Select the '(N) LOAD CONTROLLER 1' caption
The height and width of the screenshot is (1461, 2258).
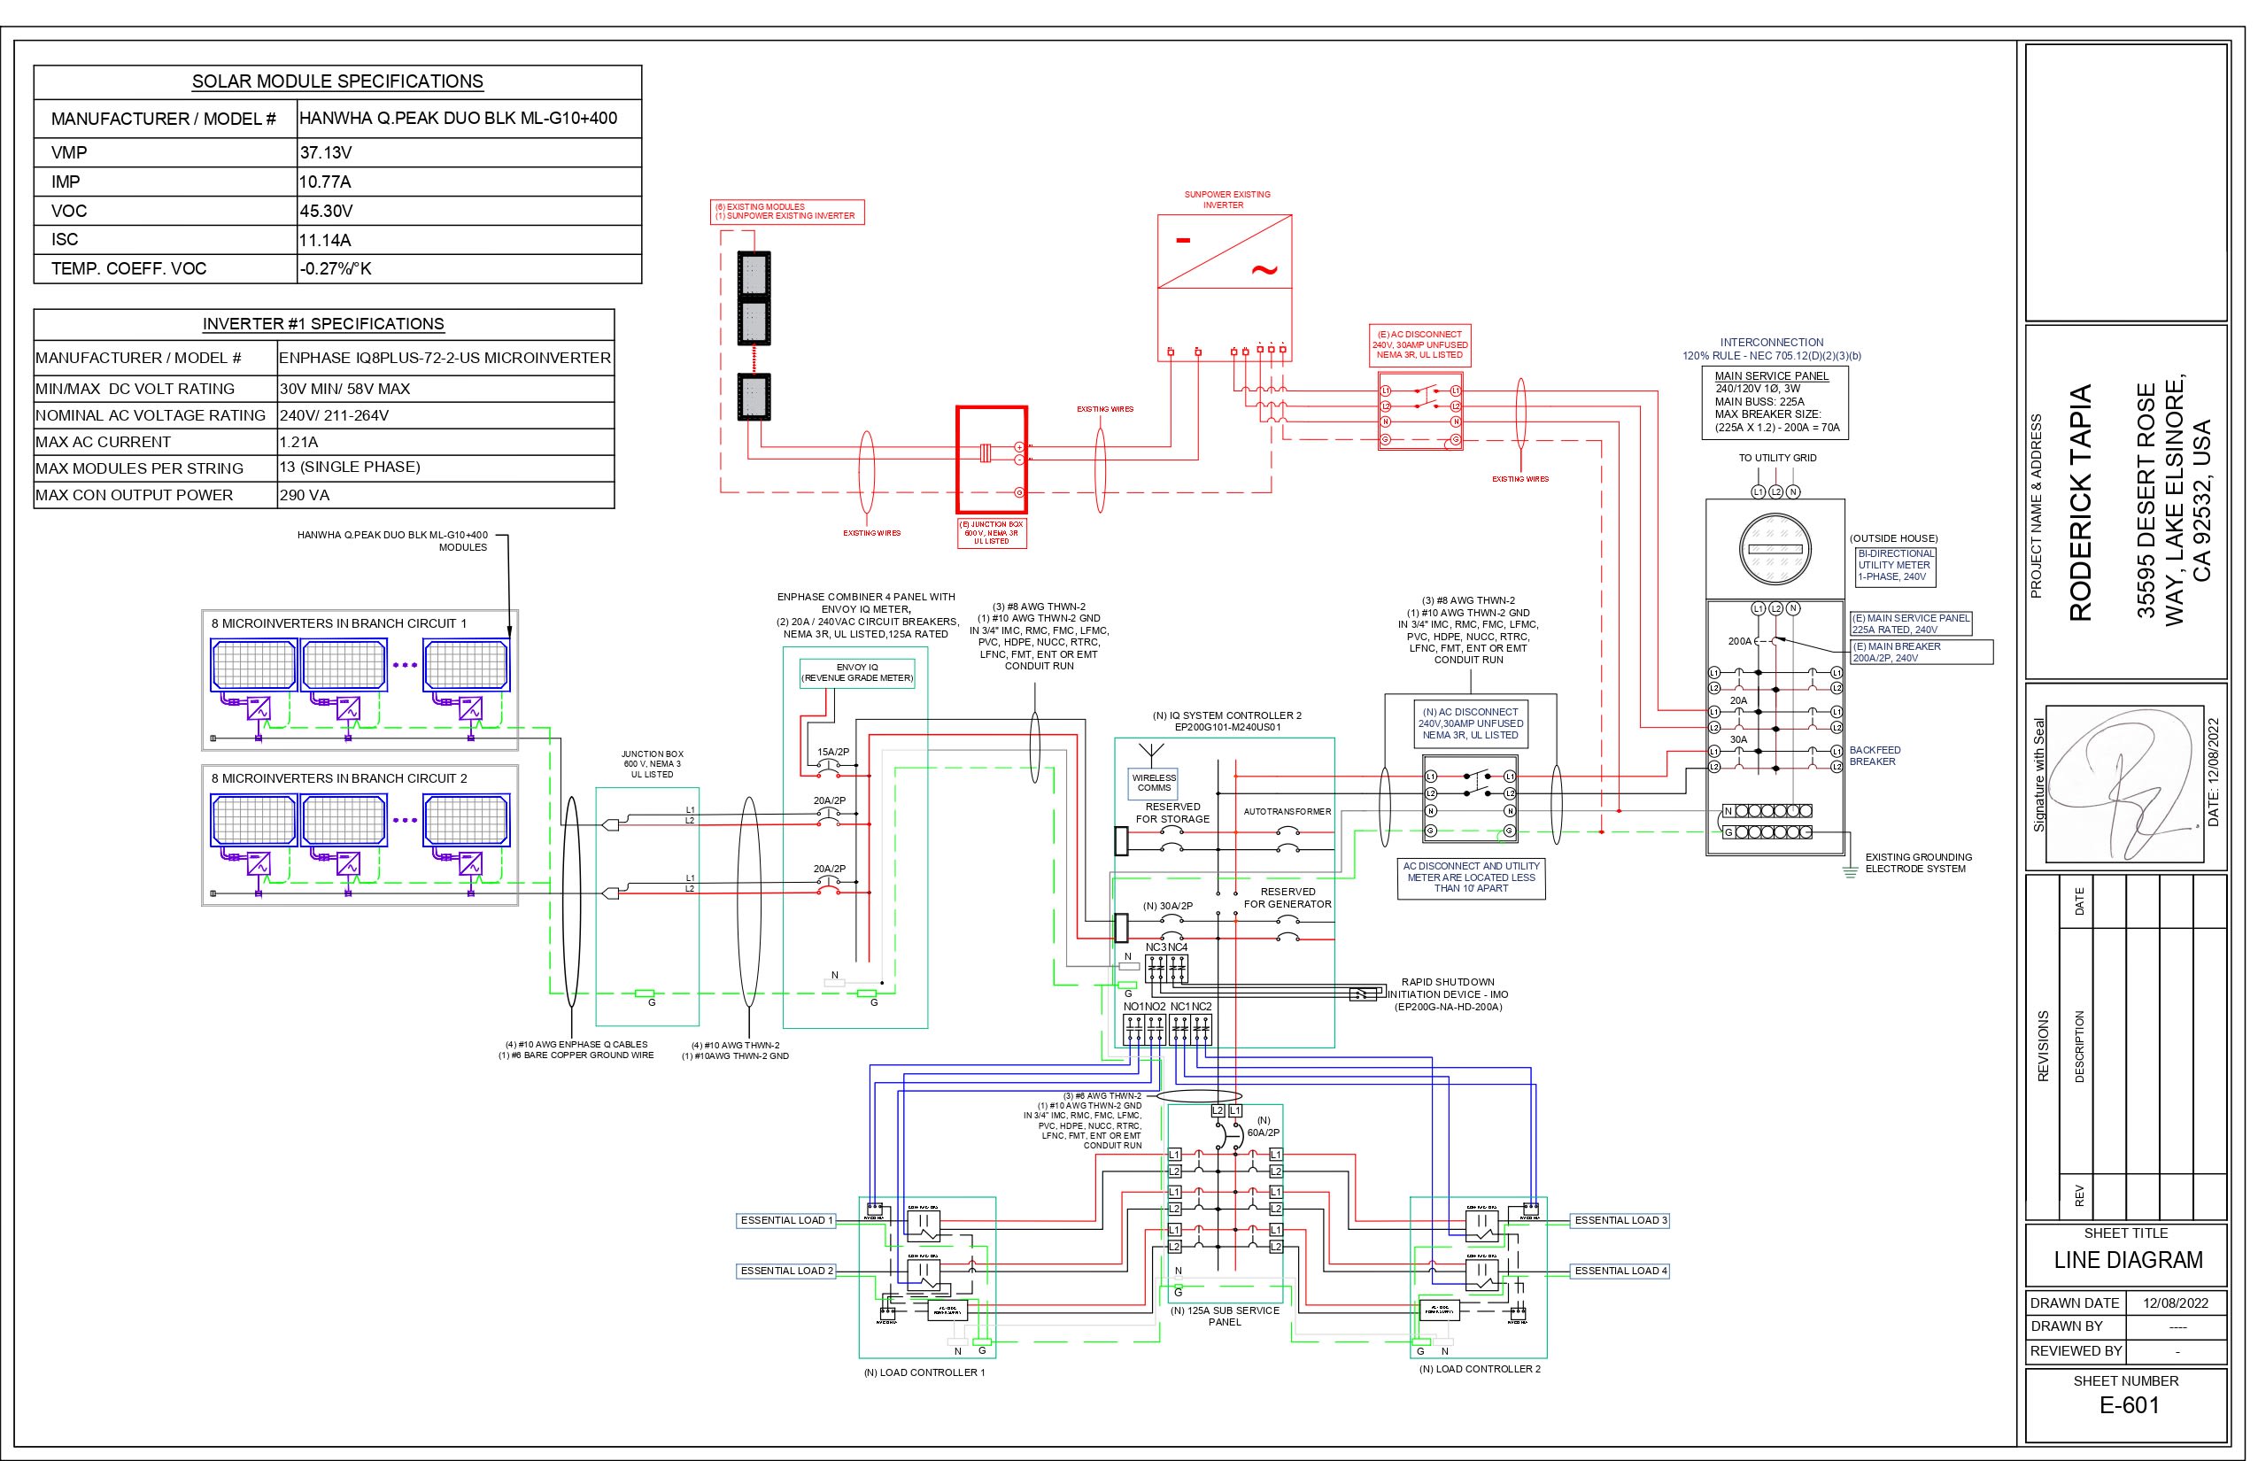924,1372
